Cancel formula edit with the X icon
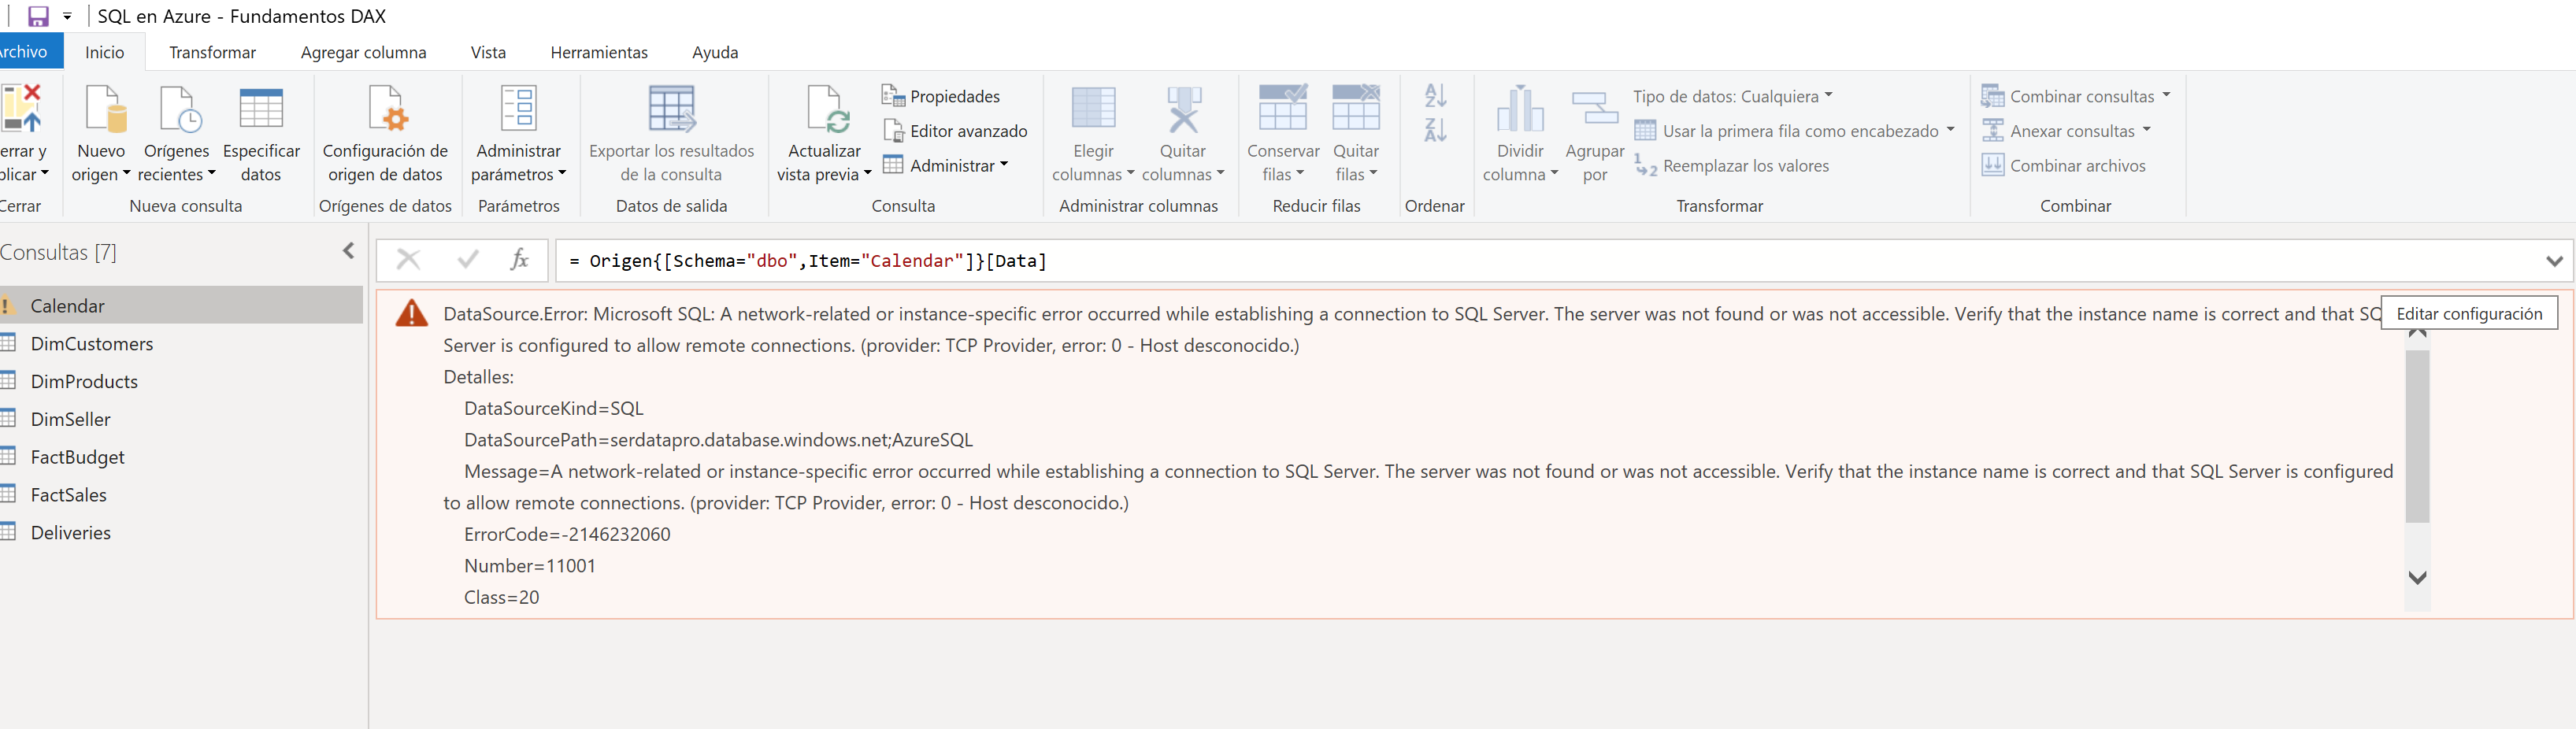The image size is (2576, 729). click(408, 260)
